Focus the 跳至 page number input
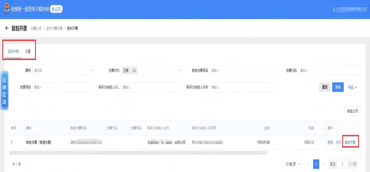This screenshot has height=172, width=370. (x=342, y=164)
